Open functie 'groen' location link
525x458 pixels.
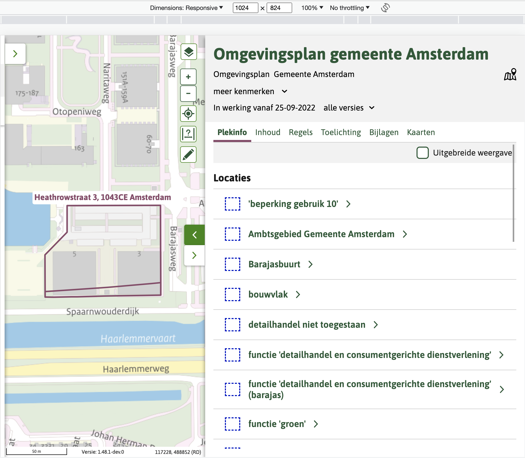click(277, 424)
